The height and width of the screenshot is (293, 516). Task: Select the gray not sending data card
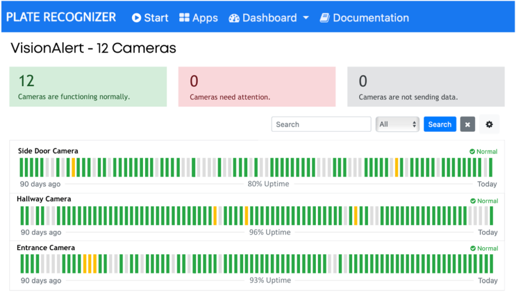(x=426, y=87)
